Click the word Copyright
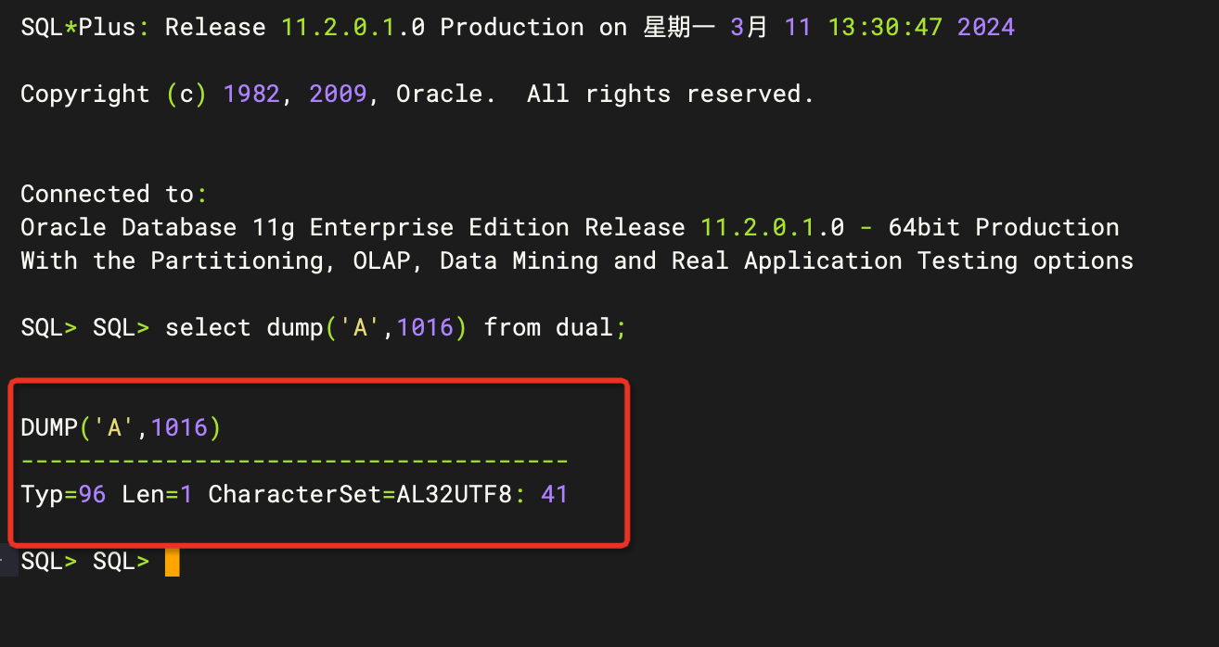This screenshot has width=1219, height=647. point(85,94)
